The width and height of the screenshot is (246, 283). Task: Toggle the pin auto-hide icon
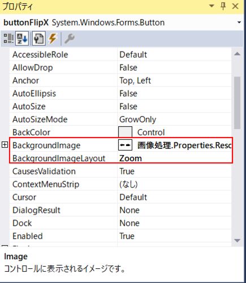click(x=223, y=6)
